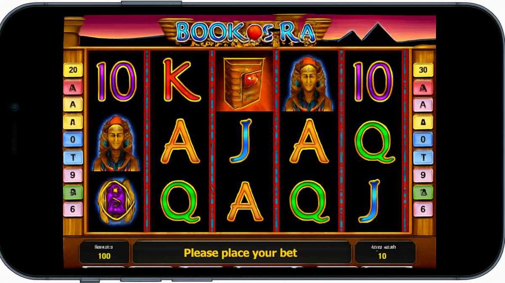Click the green Q on the fifth reel

point(375,142)
